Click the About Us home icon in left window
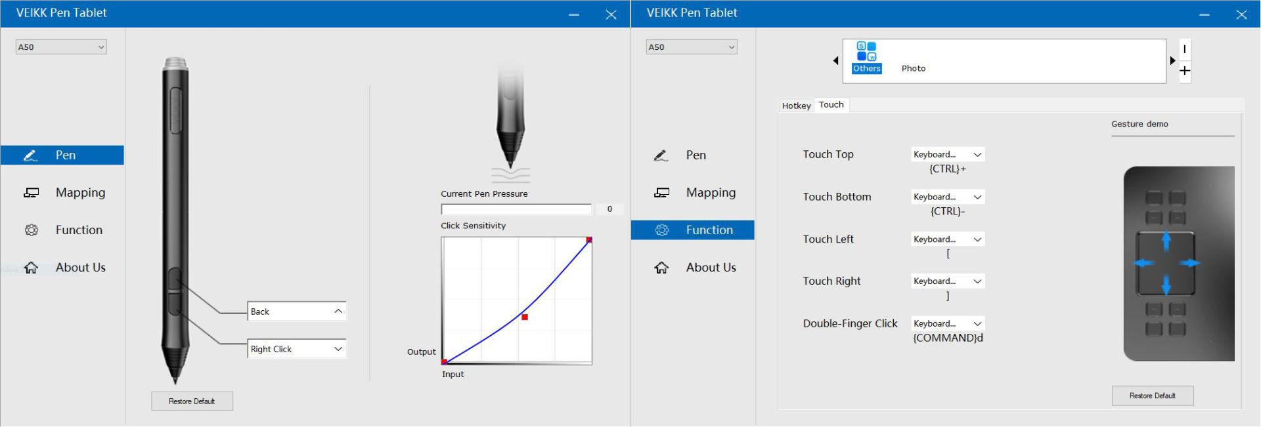 click(31, 268)
